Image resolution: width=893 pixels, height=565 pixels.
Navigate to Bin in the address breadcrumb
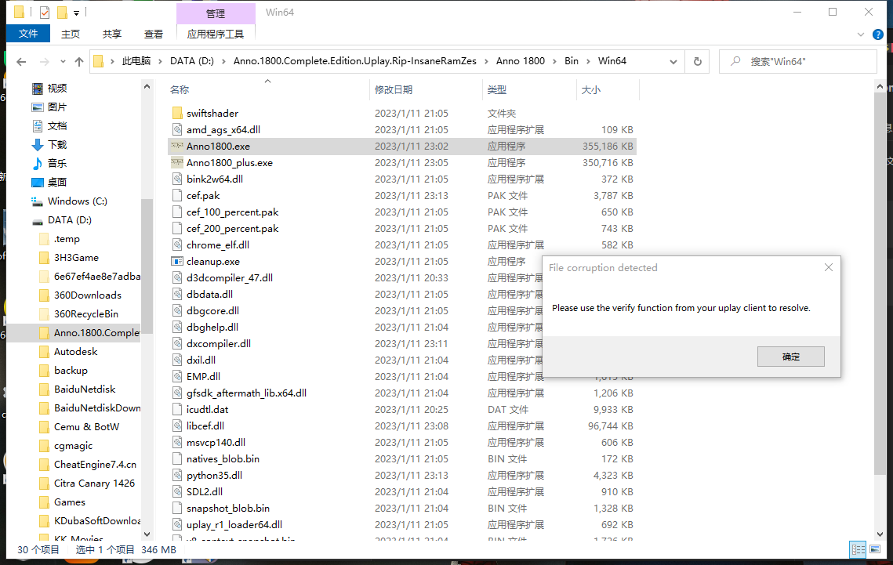571,61
